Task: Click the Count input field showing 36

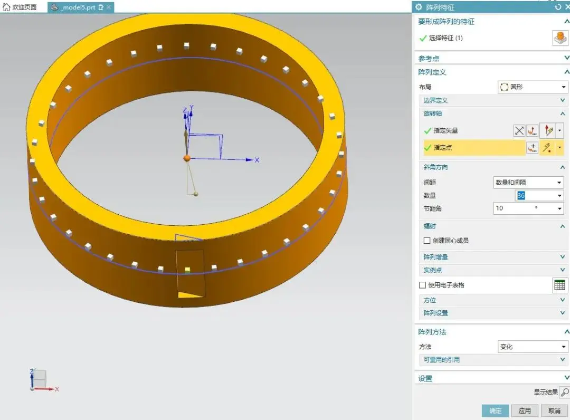Action: click(536, 195)
